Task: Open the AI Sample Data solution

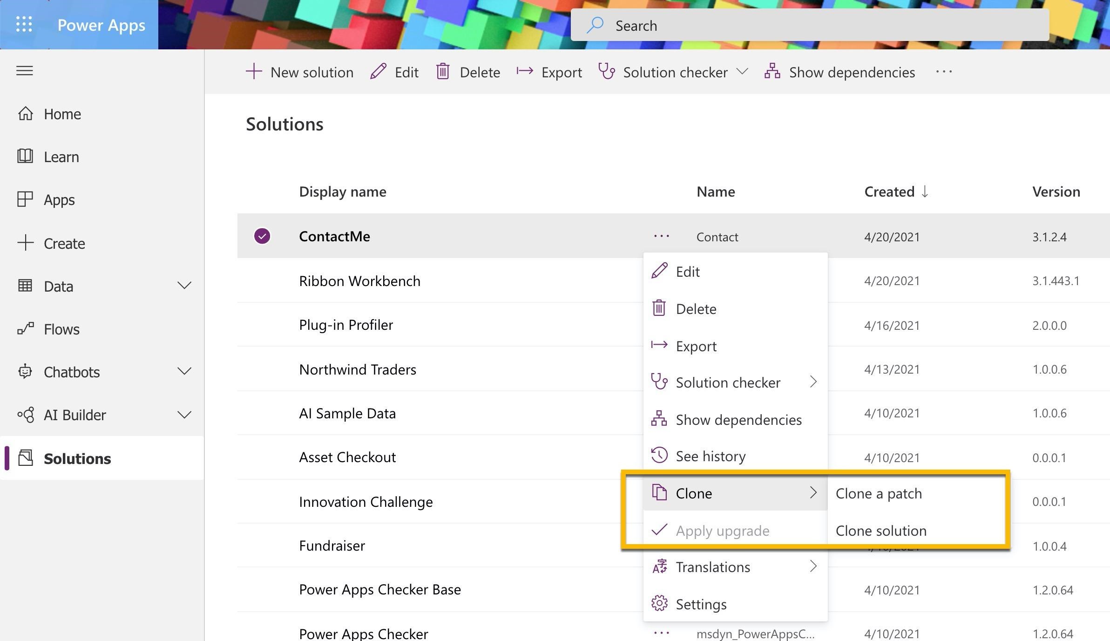Action: tap(347, 413)
